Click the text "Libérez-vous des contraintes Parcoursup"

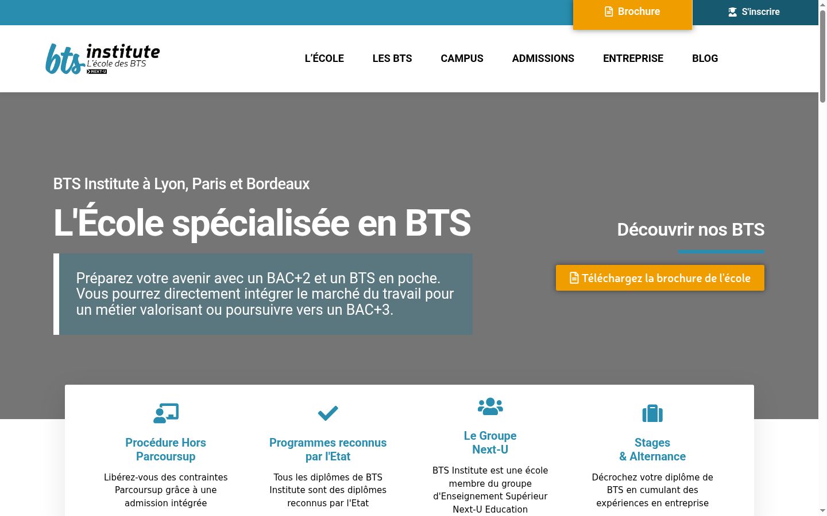pyautogui.click(x=166, y=490)
